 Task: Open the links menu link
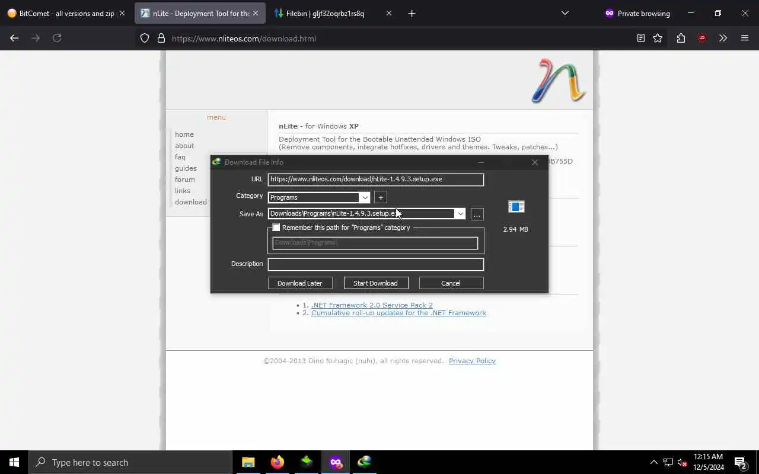click(x=183, y=191)
